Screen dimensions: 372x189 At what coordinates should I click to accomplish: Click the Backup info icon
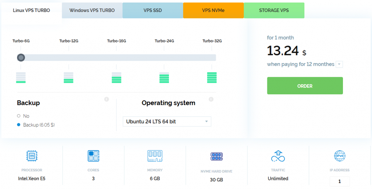(x=106, y=99)
